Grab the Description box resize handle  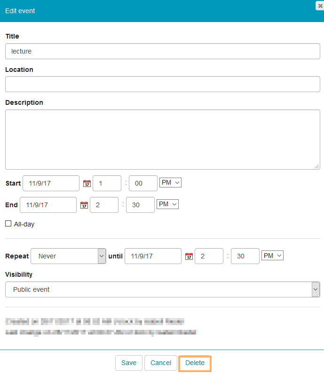(317, 166)
